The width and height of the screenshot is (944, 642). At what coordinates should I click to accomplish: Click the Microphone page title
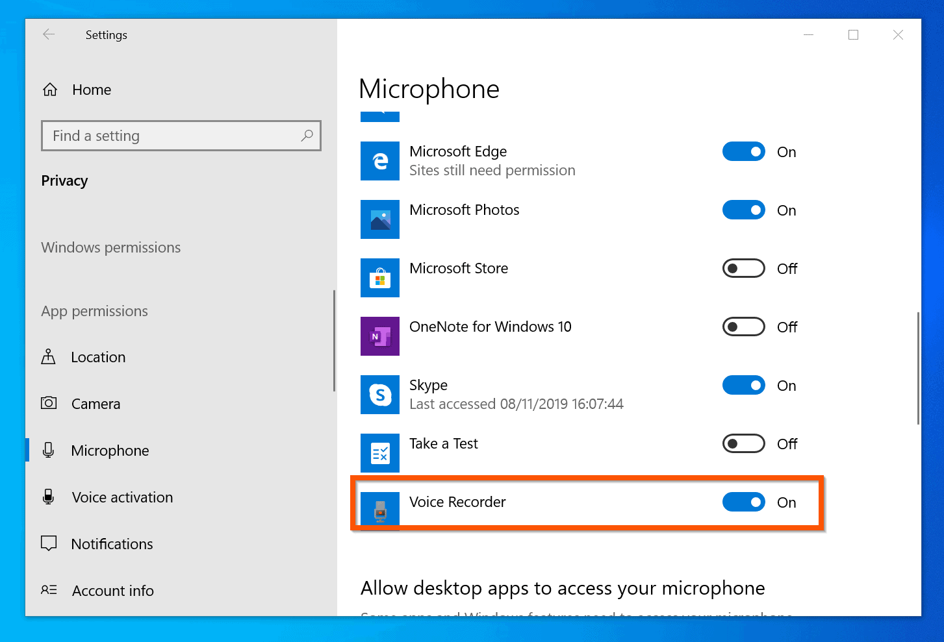click(429, 90)
